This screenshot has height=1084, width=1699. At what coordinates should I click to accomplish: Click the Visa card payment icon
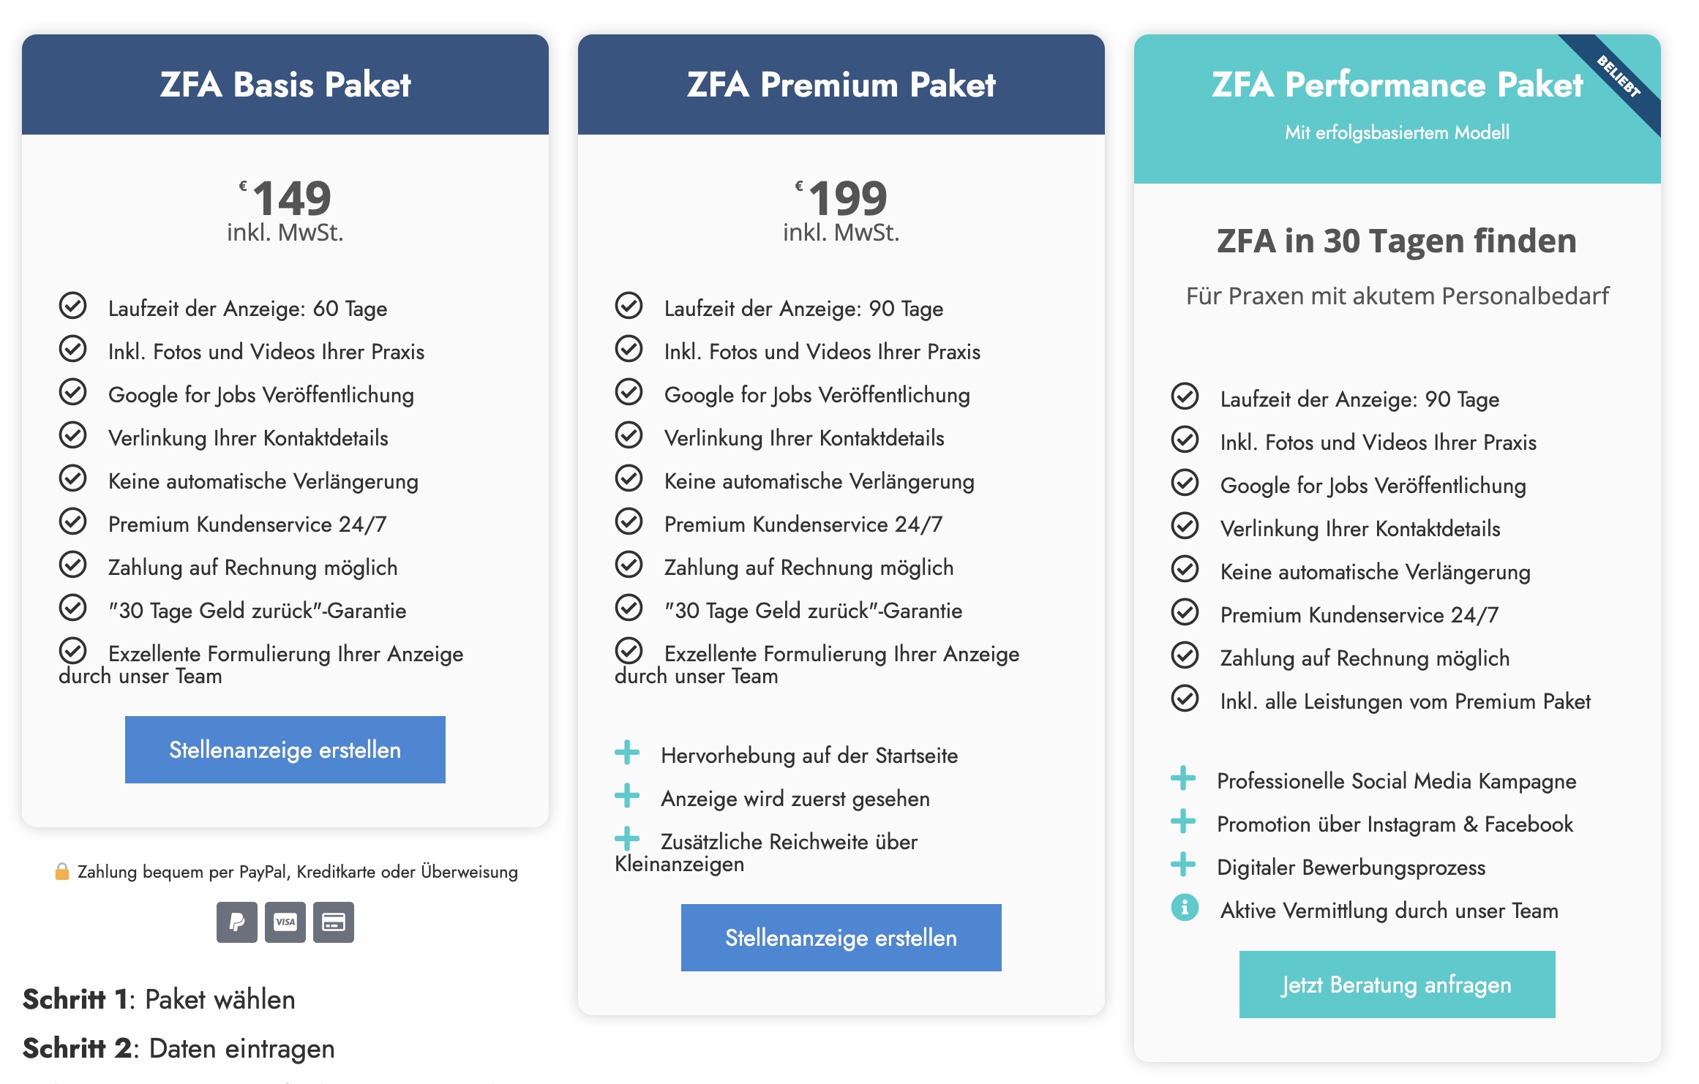(x=285, y=922)
